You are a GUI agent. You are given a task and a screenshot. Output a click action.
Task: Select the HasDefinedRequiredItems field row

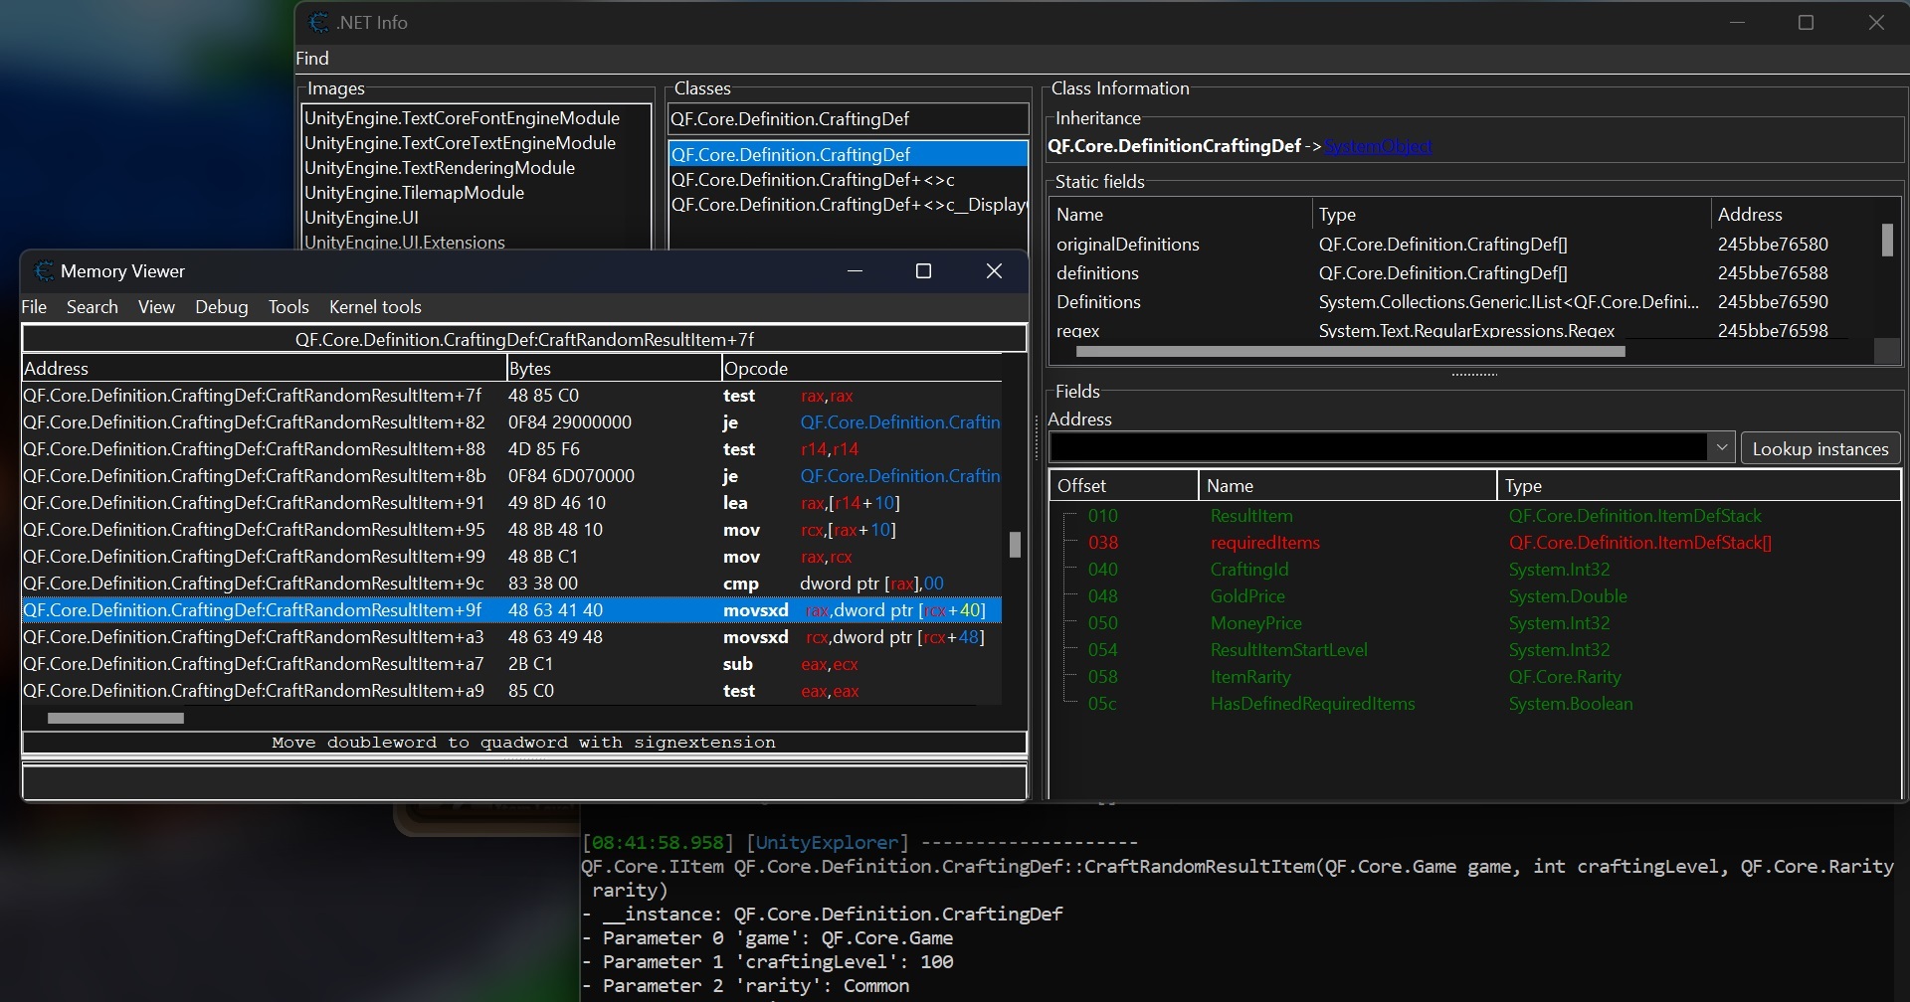point(1474,704)
